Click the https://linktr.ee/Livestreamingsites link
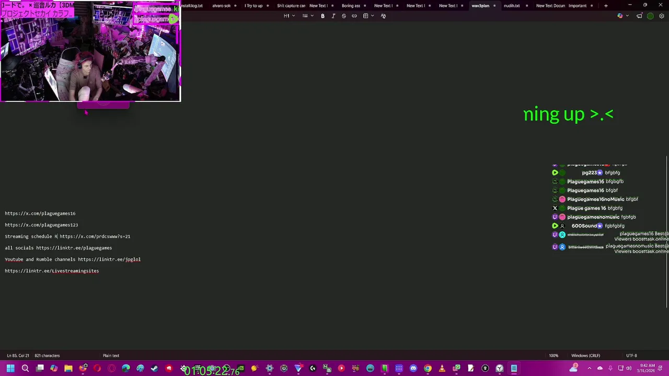The width and height of the screenshot is (669, 376). [52, 271]
